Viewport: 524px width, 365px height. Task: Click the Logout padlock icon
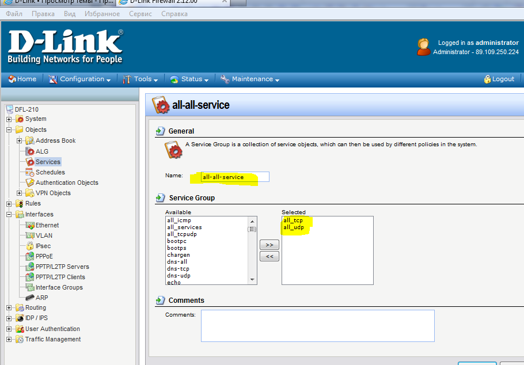487,79
